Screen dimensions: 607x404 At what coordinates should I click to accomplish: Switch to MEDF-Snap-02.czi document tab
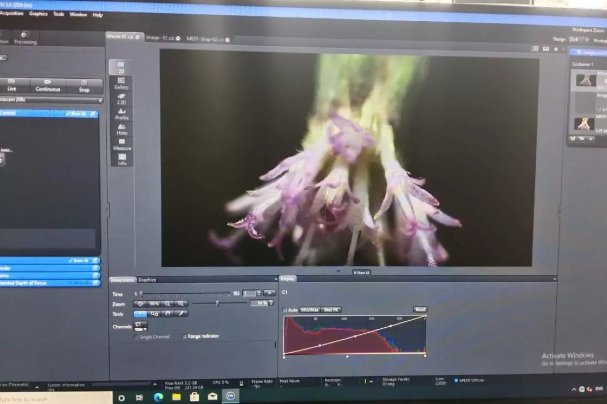click(208, 39)
